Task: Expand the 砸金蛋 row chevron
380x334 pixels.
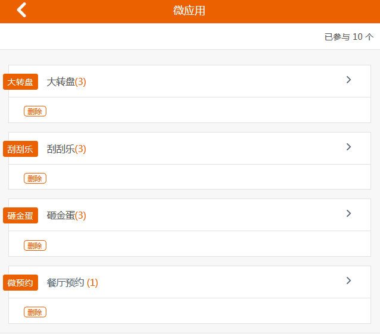Action: 348,213
